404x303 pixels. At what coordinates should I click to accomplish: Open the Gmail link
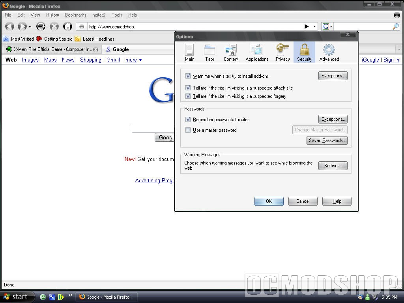tap(113, 60)
